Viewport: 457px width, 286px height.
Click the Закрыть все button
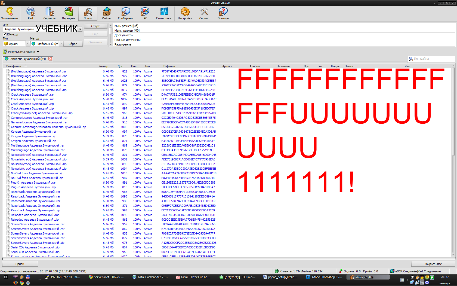tap(433, 264)
